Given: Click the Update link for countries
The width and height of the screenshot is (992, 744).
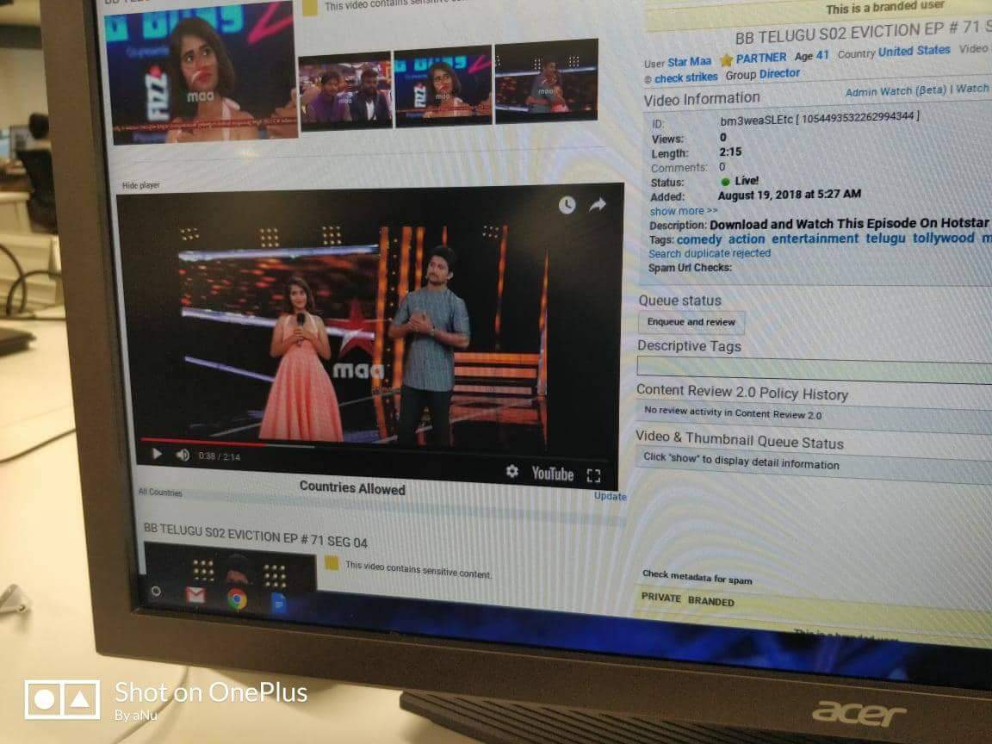Looking at the screenshot, I should pos(610,496).
